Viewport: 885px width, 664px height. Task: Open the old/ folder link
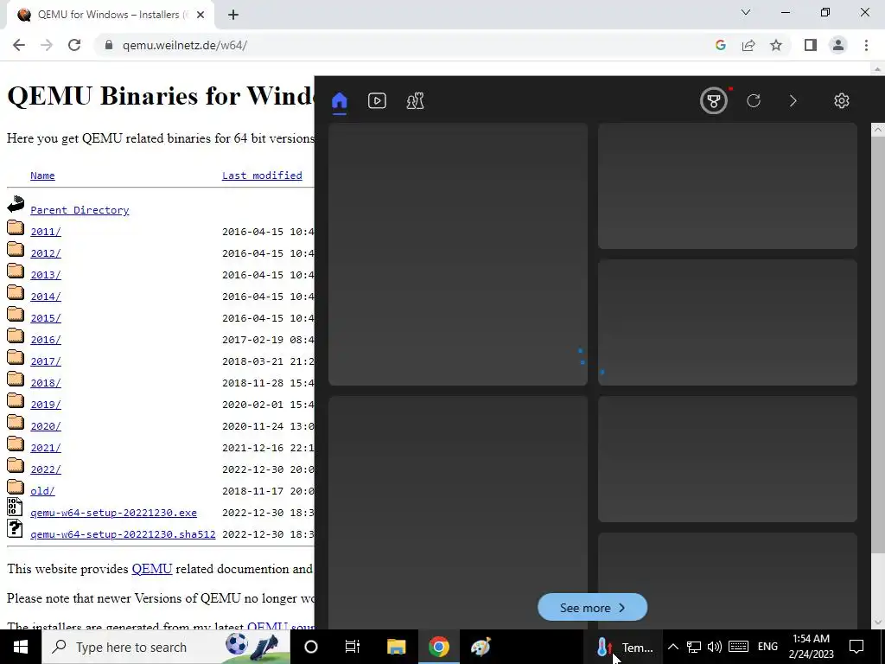(42, 491)
